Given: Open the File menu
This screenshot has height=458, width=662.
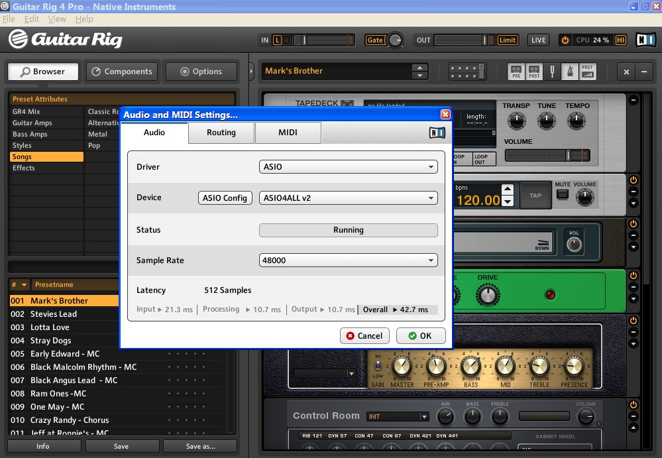Looking at the screenshot, I should coord(9,19).
